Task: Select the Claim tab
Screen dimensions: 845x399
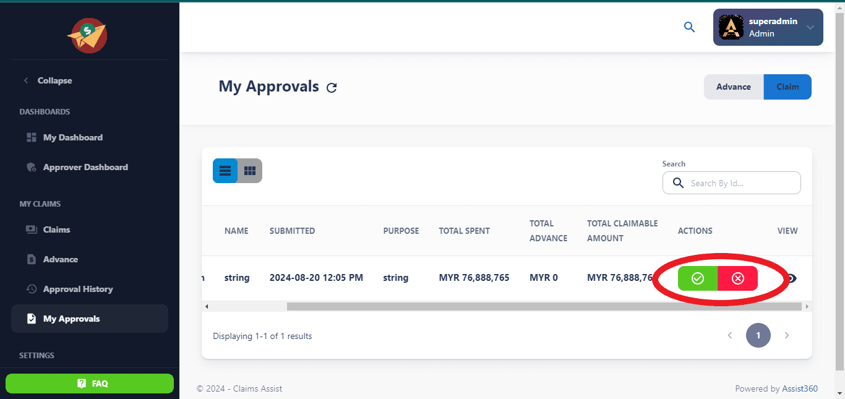Action: click(787, 87)
